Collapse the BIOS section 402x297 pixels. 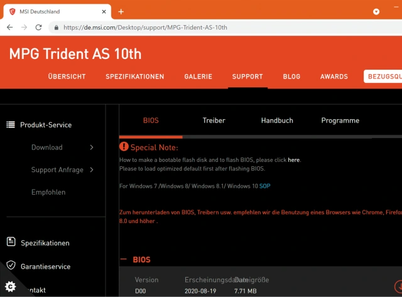[123, 259]
